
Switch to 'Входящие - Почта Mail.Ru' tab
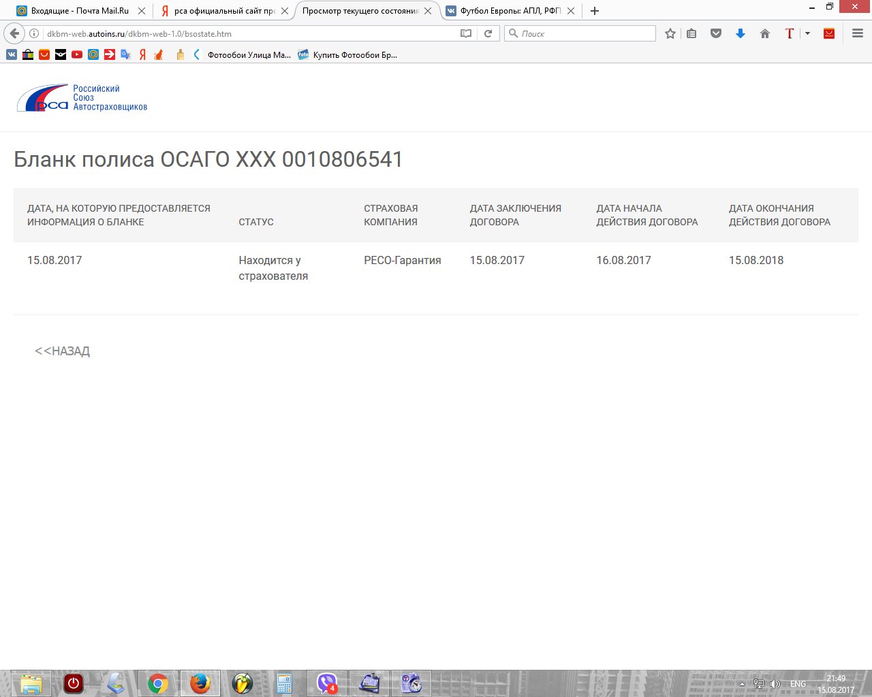click(x=80, y=11)
